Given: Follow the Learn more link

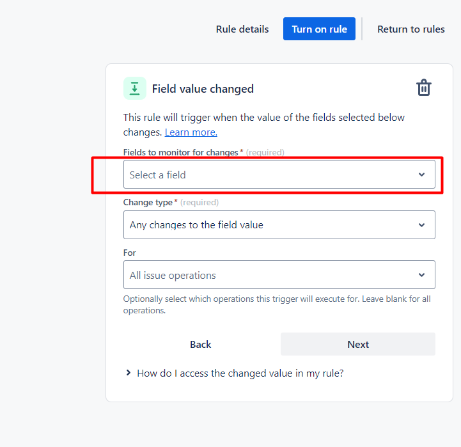Looking at the screenshot, I should coord(191,132).
